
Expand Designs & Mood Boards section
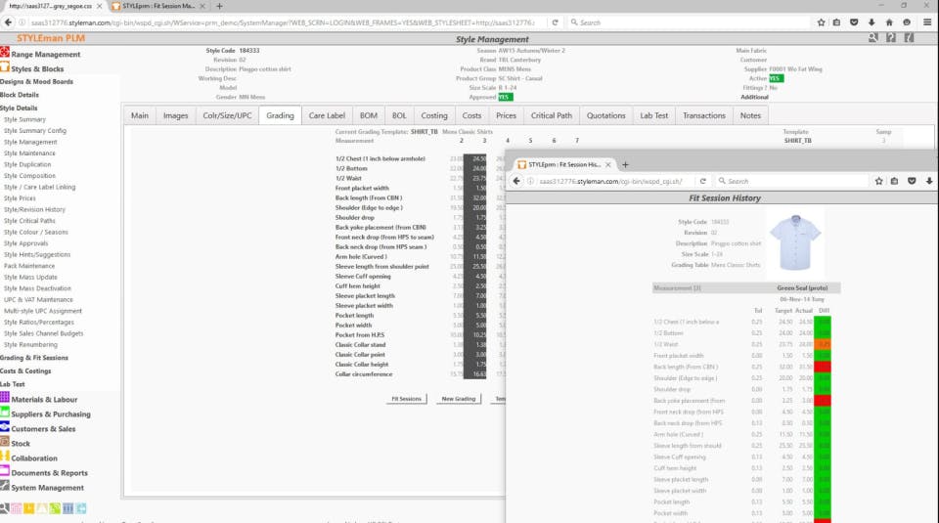(36, 81)
